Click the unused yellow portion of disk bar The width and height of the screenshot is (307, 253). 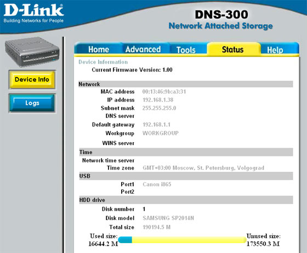[x=189, y=240]
